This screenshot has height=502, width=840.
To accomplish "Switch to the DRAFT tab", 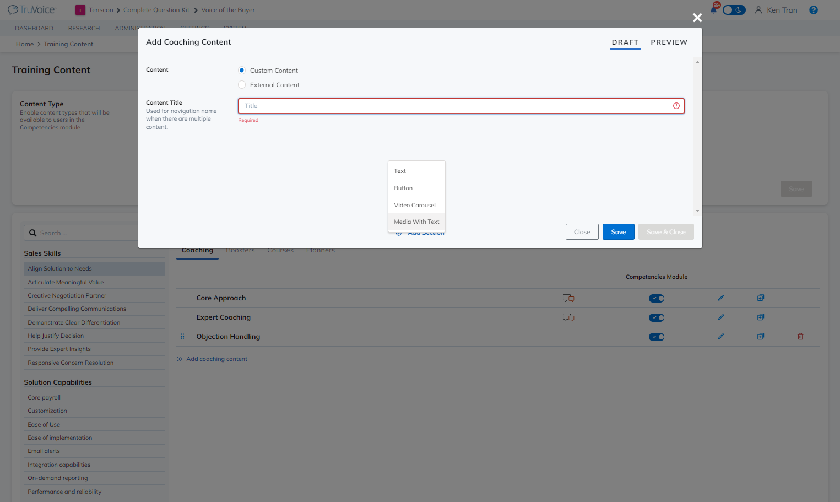I will pos(625,42).
